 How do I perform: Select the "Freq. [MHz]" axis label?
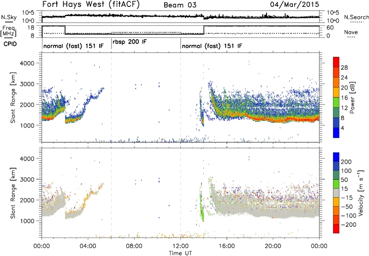point(9,31)
